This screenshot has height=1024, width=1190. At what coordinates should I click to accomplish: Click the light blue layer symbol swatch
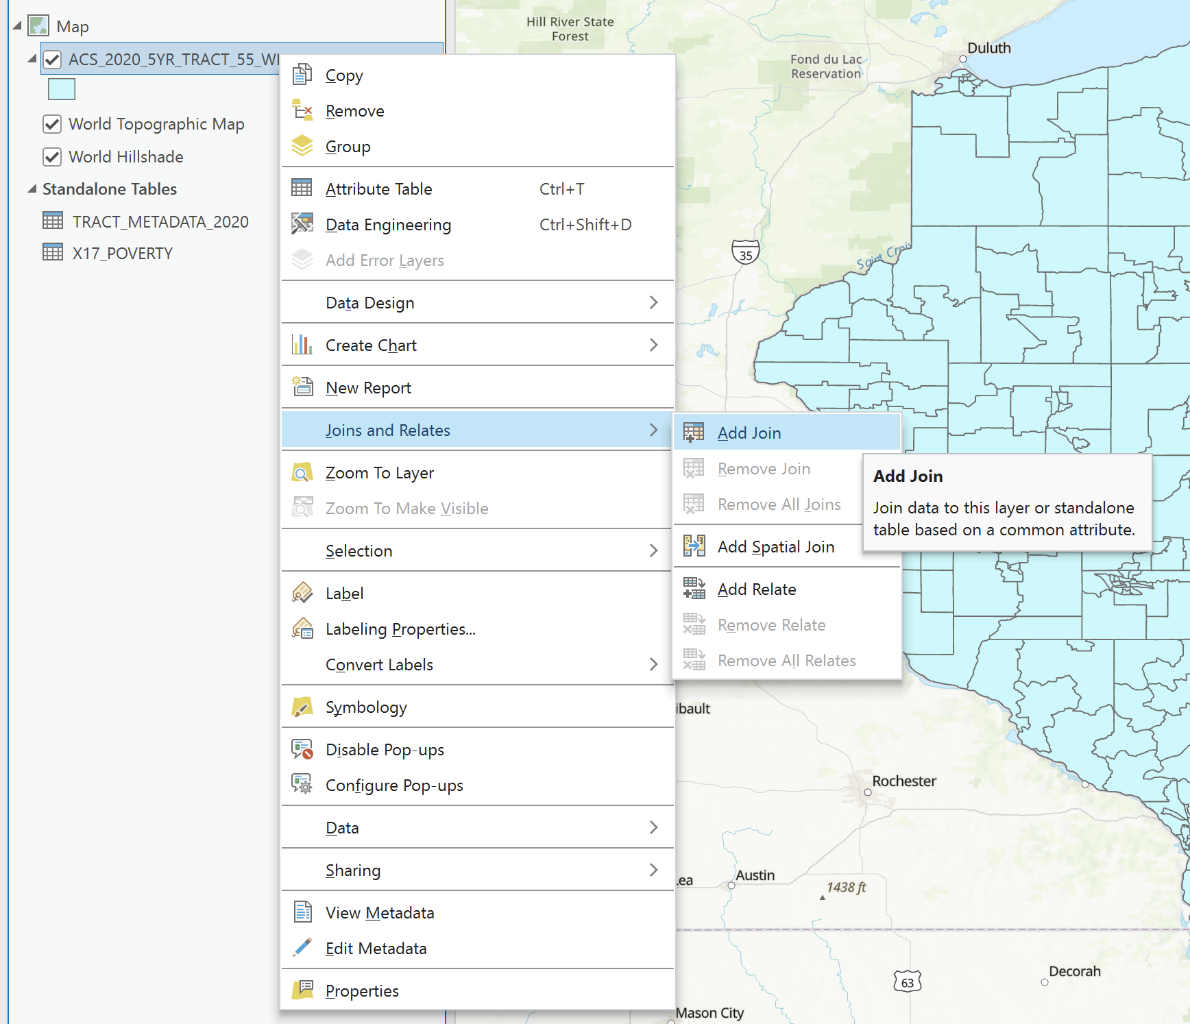point(61,89)
